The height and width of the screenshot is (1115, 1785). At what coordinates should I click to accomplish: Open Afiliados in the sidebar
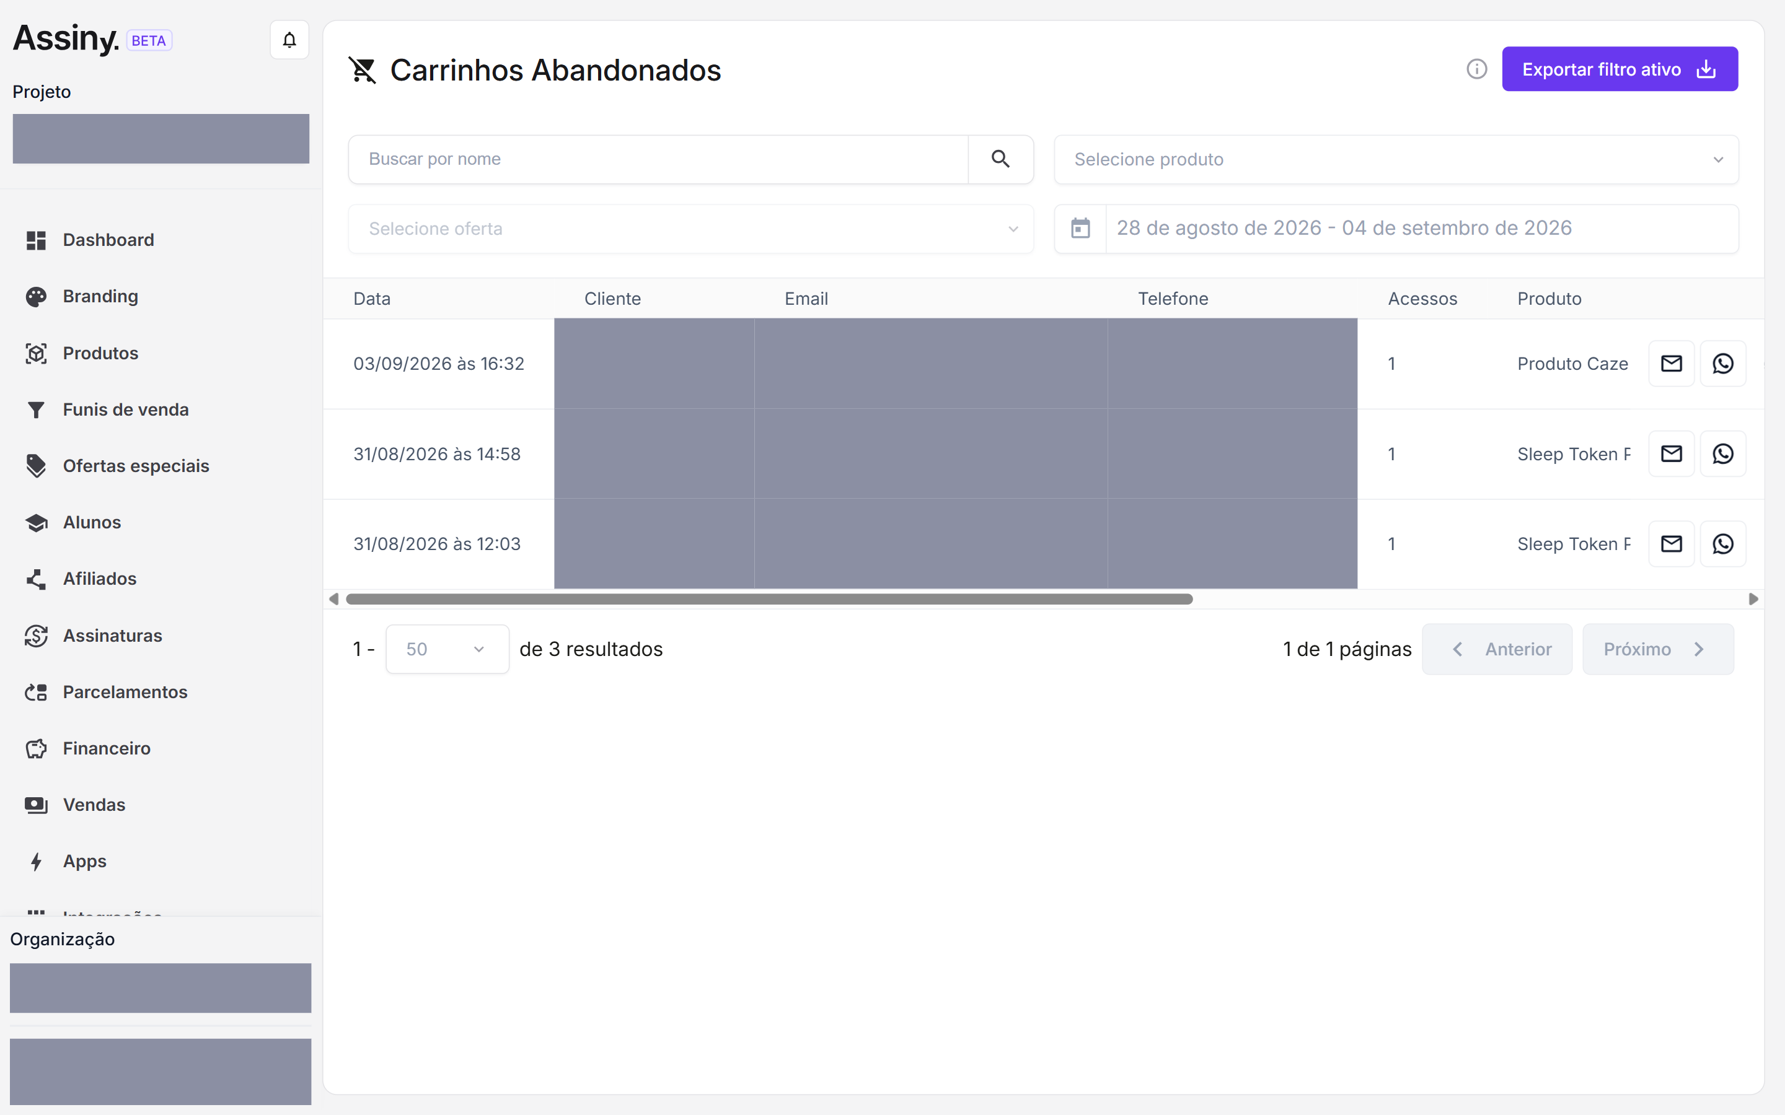[100, 579]
